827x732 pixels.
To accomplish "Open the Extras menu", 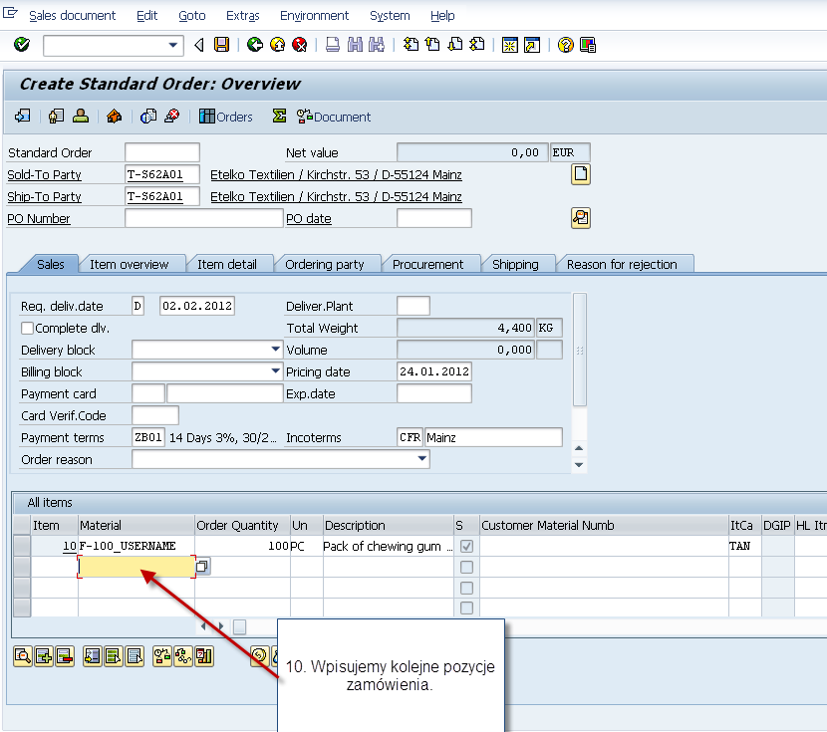I will coord(242,16).
